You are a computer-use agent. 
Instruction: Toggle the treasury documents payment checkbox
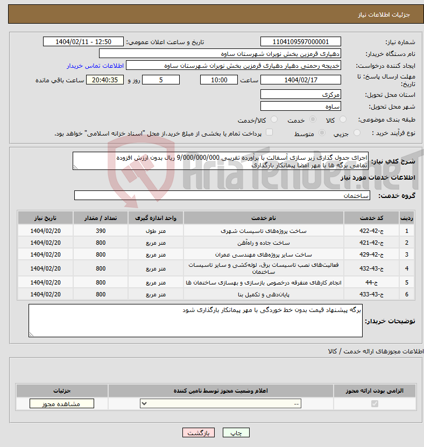point(270,132)
